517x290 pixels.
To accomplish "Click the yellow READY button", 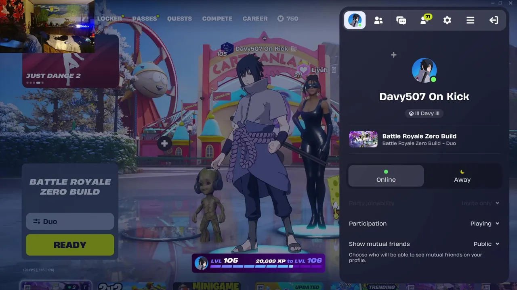I will coord(70,245).
